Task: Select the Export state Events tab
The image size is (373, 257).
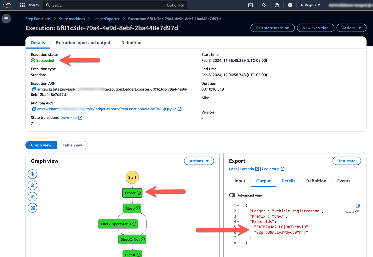Action: (x=344, y=181)
